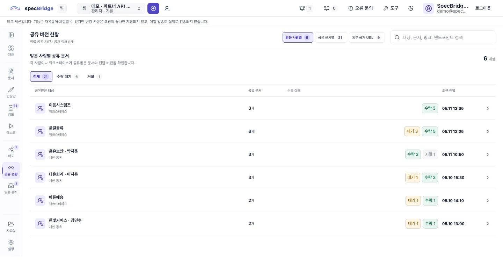Click the add member person icon
The height and width of the screenshot is (260, 503).
coord(167,8)
